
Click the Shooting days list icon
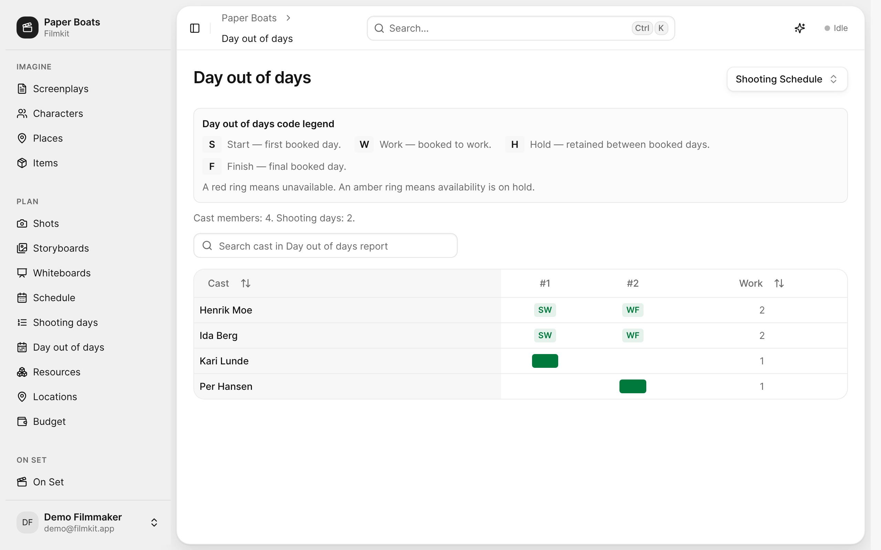22,322
